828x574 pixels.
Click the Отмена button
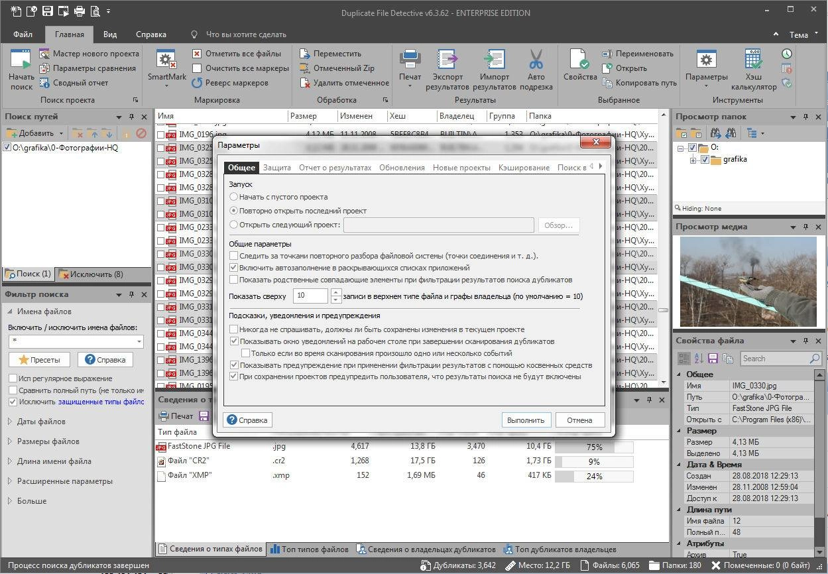click(579, 420)
